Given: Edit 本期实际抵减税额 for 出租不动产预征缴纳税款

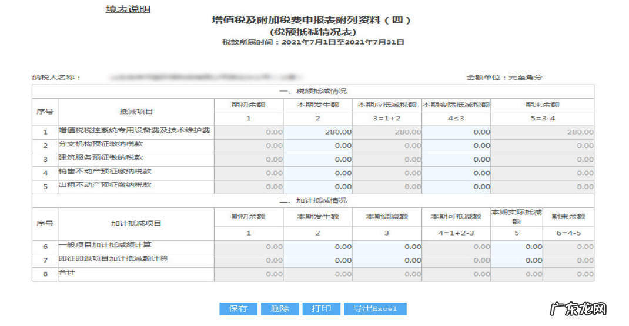Looking at the screenshot, I should click(x=456, y=187).
